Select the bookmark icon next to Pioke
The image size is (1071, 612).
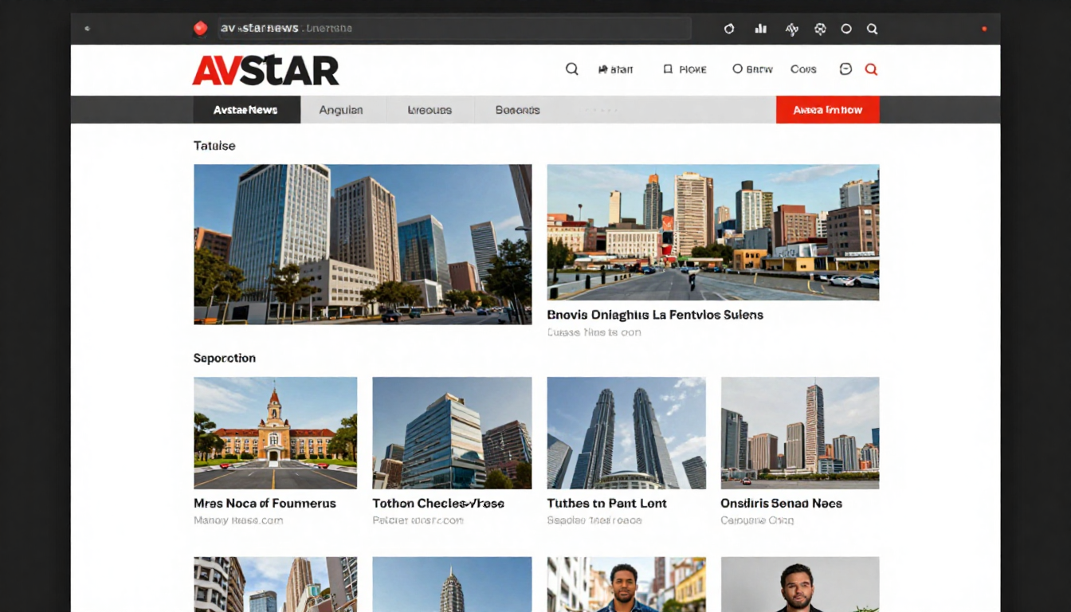(x=668, y=69)
